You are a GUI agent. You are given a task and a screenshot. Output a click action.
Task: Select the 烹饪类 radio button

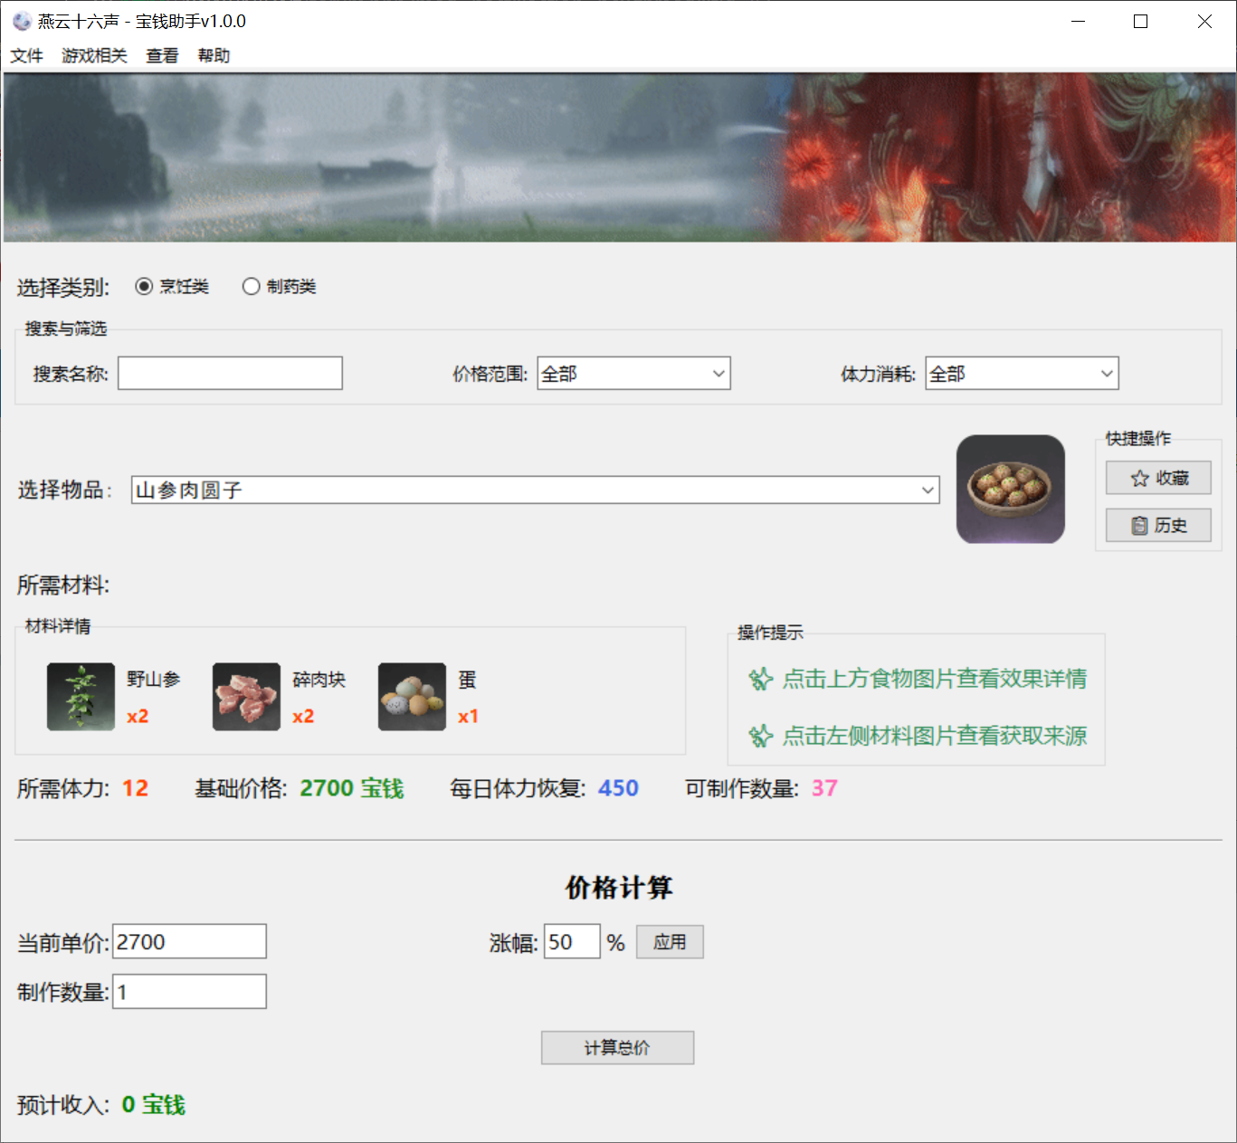(144, 287)
